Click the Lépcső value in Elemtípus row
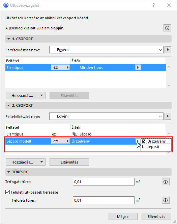 click(x=85, y=134)
